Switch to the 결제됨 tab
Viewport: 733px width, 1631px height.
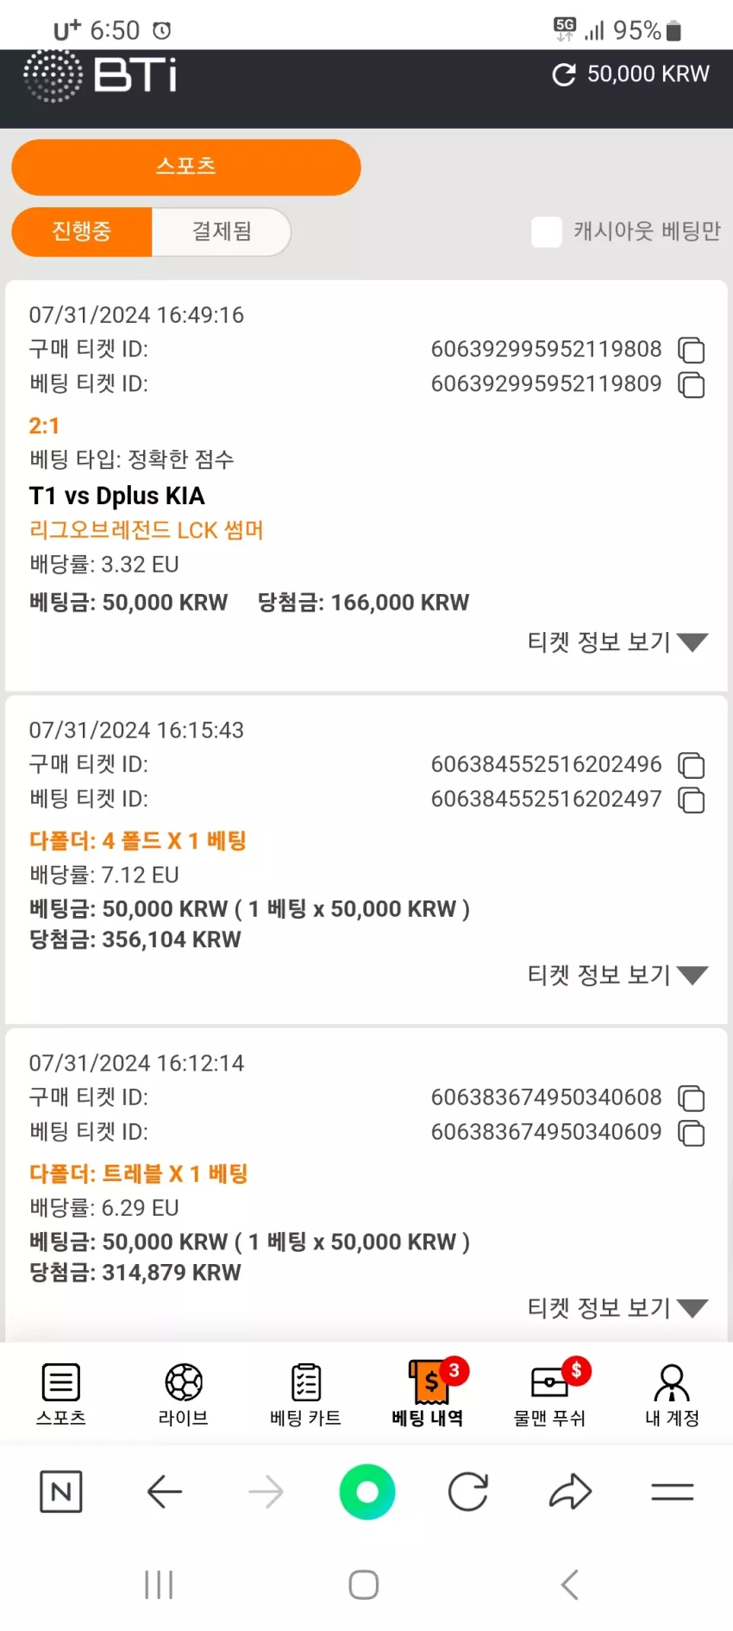[222, 231]
